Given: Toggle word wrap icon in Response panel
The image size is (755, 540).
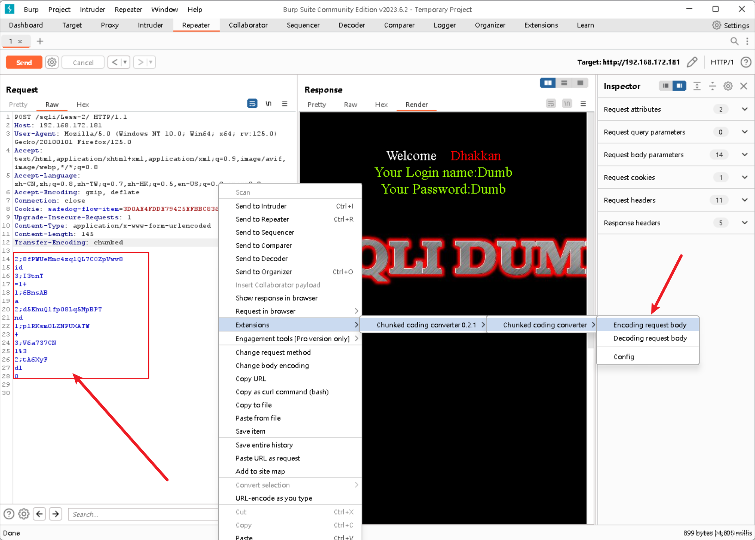Looking at the screenshot, I should (x=551, y=104).
